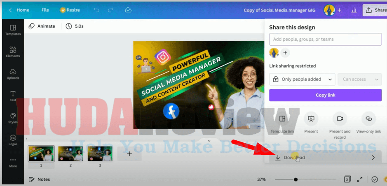
Task: Select the Template link option
Action: (x=282, y=123)
